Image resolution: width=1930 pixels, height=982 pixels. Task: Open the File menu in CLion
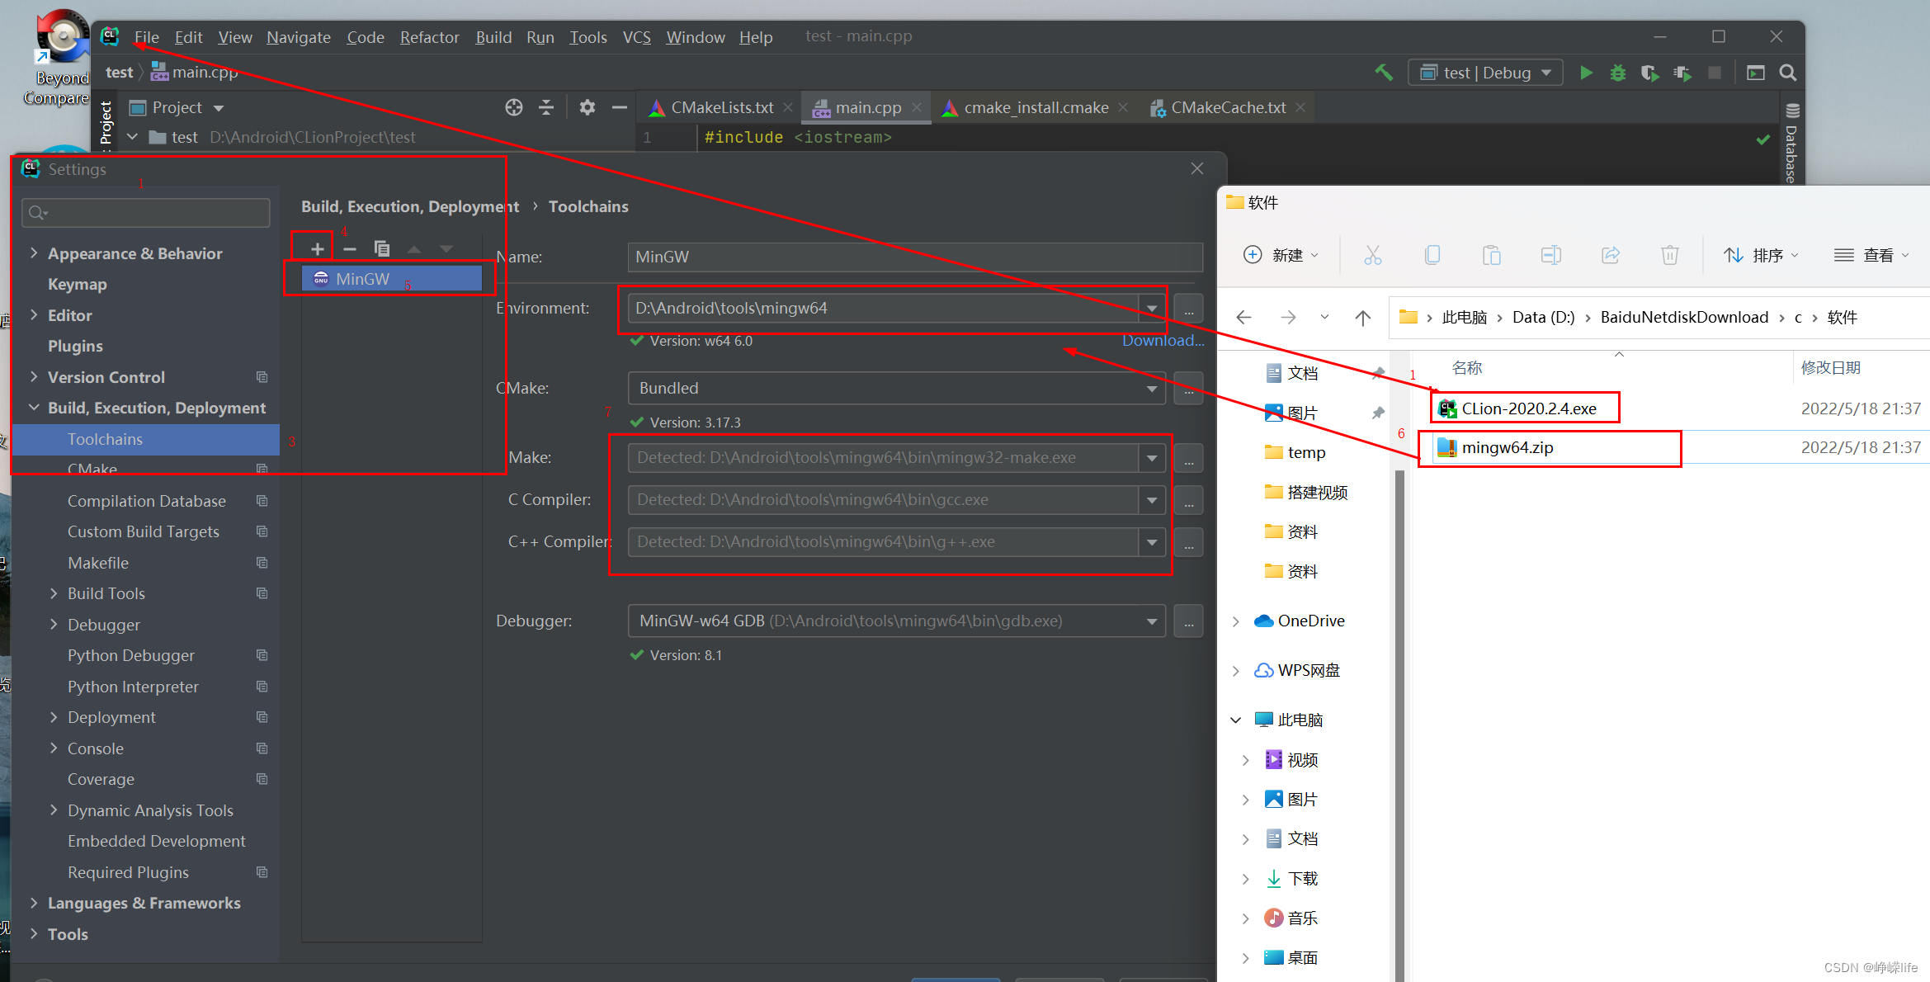click(146, 37)
